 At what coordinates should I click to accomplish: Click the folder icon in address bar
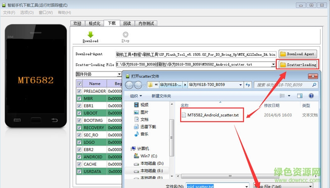click(x=150, y=85)
